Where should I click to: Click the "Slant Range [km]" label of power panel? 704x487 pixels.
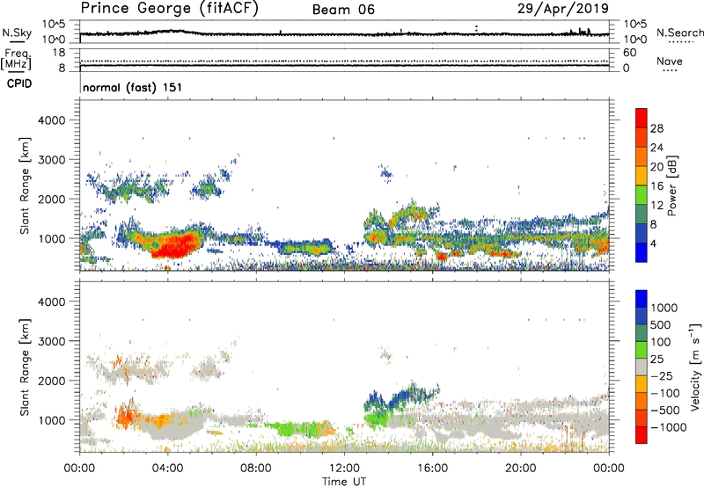(x=25, y=185)
